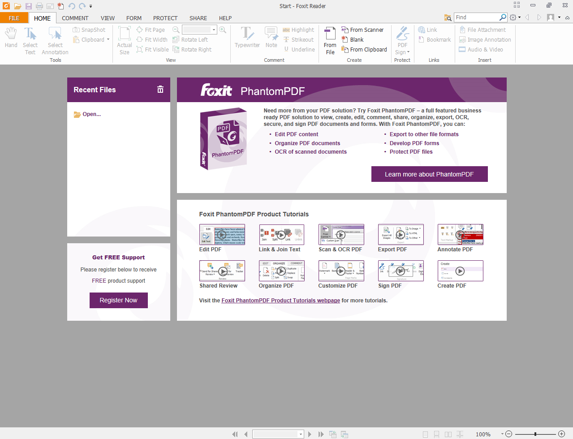Open the Clipboard dropdown
The height and width of the screenshot is (439, 573).
pos(92,40)
